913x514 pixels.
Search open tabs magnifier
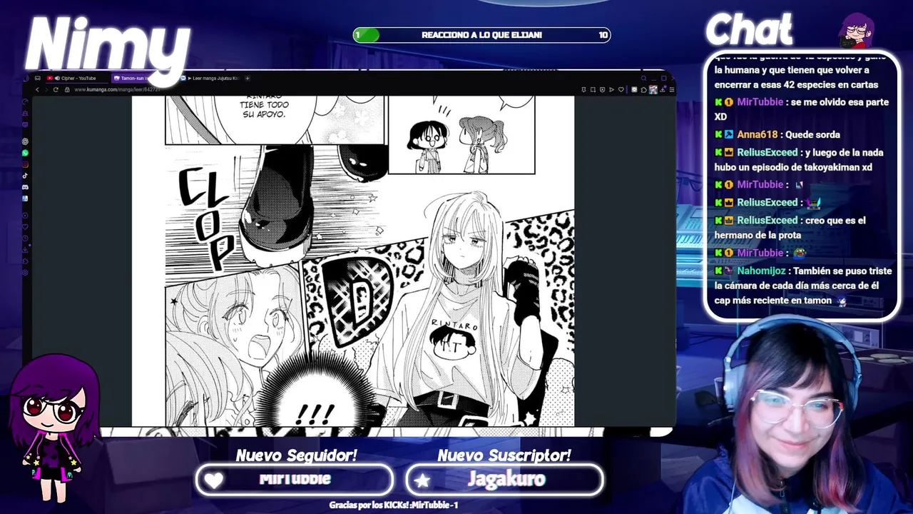[x=643, y=78]
